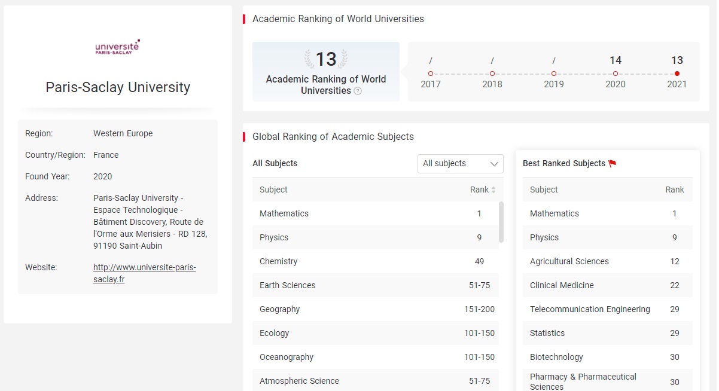This screenshot has width=719, height=391.
Task: Open the All subjects dropdown
Action: click(460, 164)
